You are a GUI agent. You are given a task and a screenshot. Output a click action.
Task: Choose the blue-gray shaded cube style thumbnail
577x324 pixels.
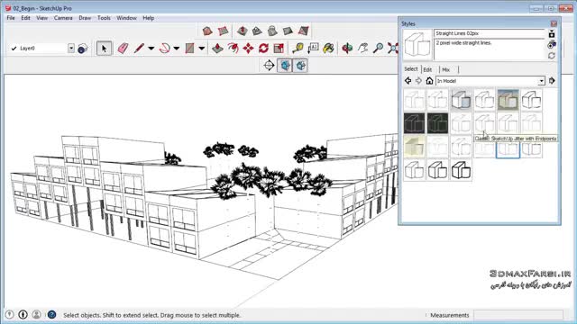tap(461, 100)
